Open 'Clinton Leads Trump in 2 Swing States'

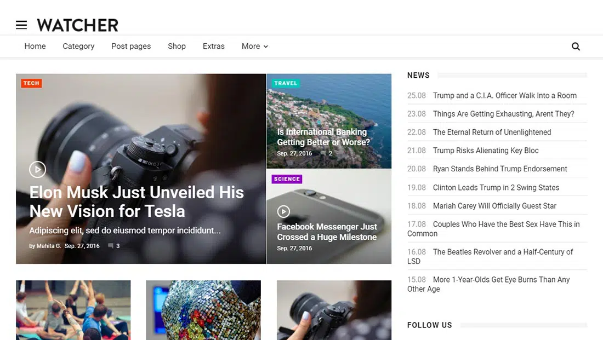click(496, 187)
